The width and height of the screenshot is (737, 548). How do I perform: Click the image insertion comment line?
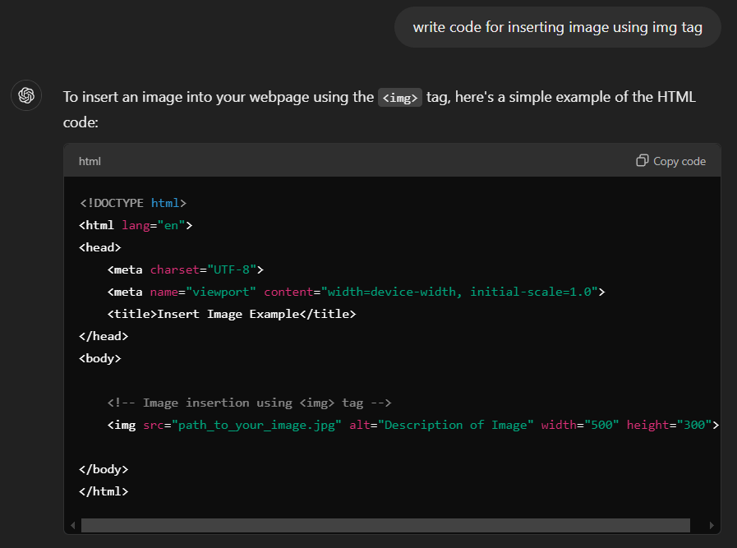tap(249, 402)
